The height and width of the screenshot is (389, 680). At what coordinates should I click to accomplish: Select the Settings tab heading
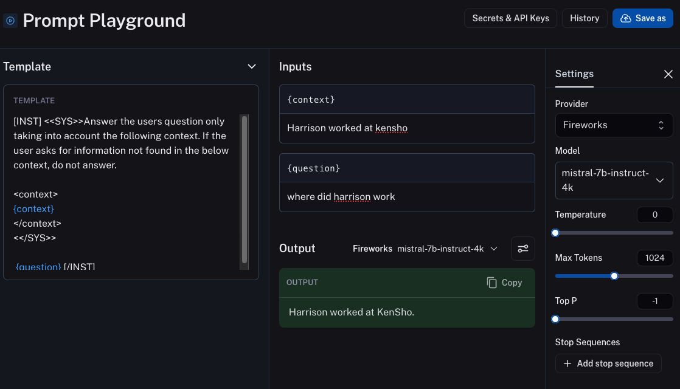click(574, 74)
